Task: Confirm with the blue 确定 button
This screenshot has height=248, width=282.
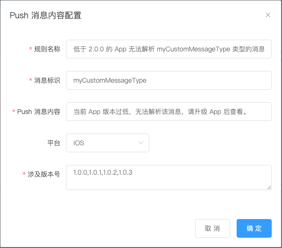Action: [254, 228]
